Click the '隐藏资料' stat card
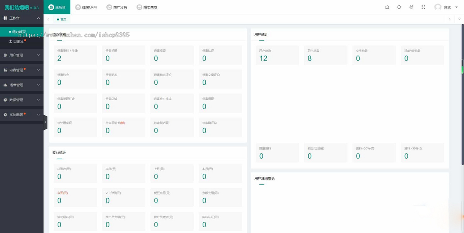This screenshot has height=233, width=464. [x=277, y=153]
